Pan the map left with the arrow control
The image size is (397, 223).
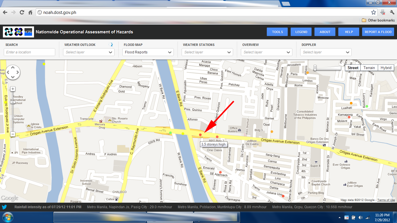pyautogui.click(x=8, y=72)
